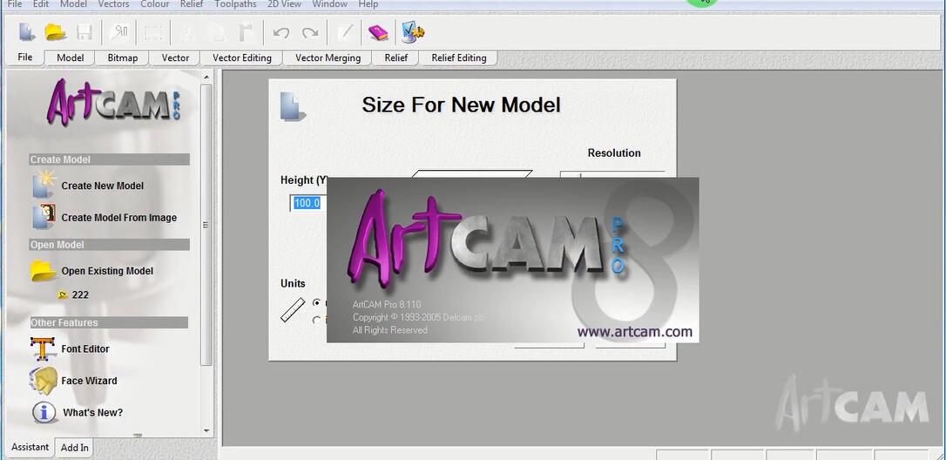Click the ruler icon beside Units
Image resolution: width=946 pixels, height=460 pixels.
(294, 309)
